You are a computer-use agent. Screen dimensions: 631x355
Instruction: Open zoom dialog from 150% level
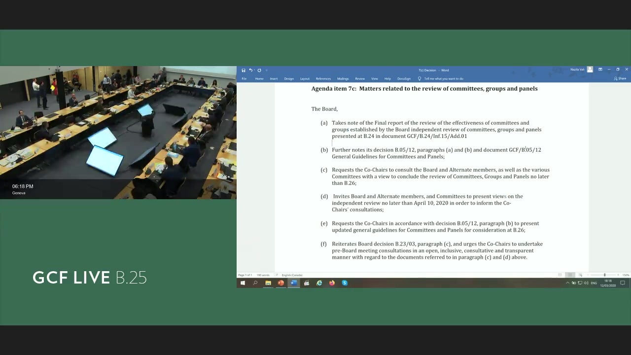click(626, 275)
